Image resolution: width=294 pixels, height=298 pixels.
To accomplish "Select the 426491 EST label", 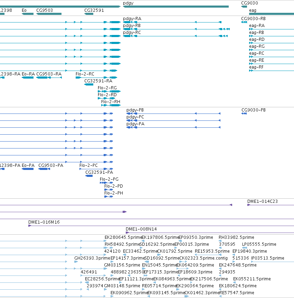I will [89, 272].
